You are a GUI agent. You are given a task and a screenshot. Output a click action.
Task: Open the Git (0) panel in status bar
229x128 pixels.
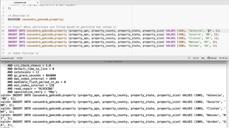pos(223,58)
